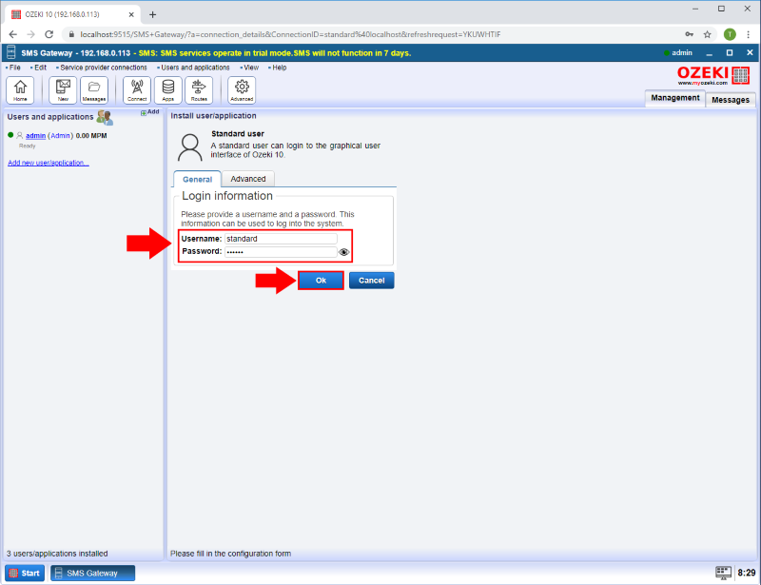Image resolution: width=761 pixels, height=585 pixels.
Task: Click the saved password key icon
Action: click(689, 34)
